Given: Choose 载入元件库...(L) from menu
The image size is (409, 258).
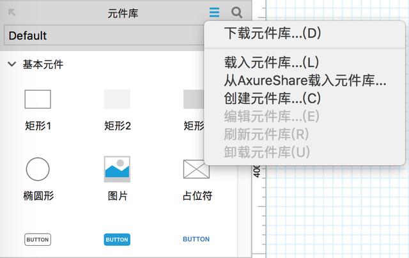Looking at the screenshot, I should [305, 63].
